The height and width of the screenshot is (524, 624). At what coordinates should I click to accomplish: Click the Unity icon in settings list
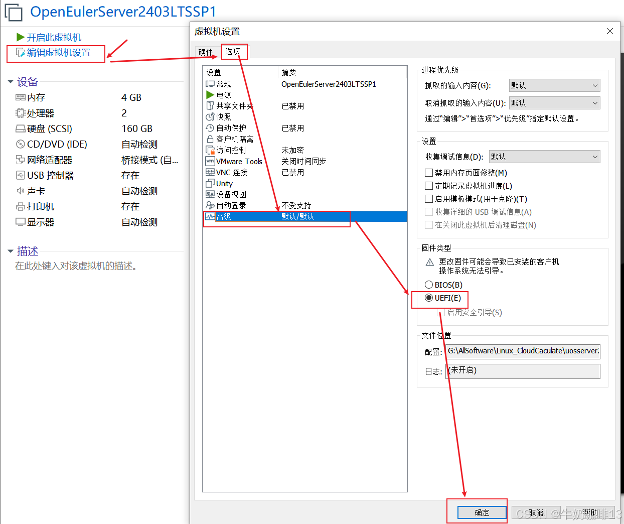point(210,183)
